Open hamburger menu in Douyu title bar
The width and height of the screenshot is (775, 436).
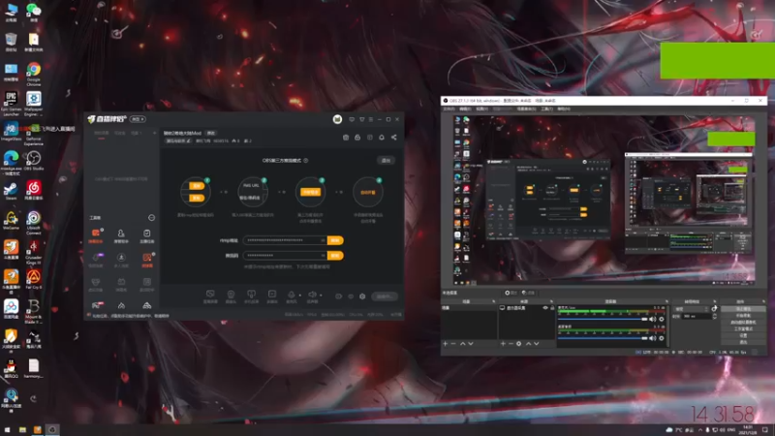point(371,119)
